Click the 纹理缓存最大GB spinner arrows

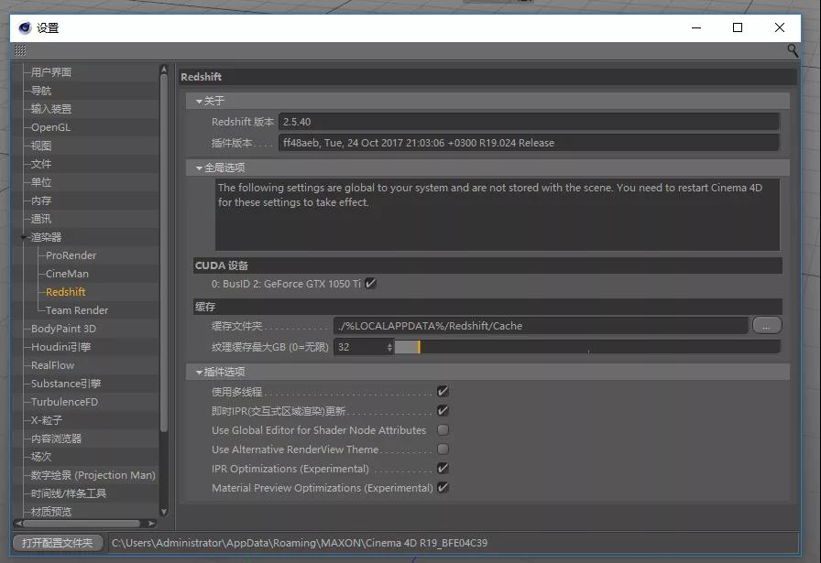389,347
